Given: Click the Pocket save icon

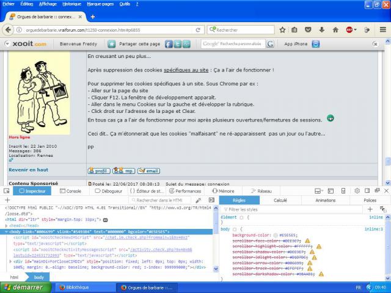Looking at the screenshot, I should click(x=308, y=30).
